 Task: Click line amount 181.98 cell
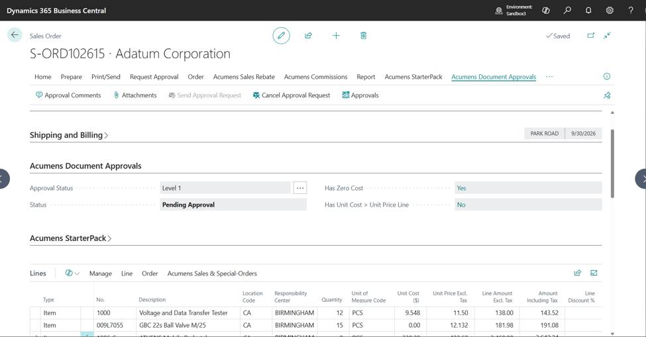tap(496, 325)
